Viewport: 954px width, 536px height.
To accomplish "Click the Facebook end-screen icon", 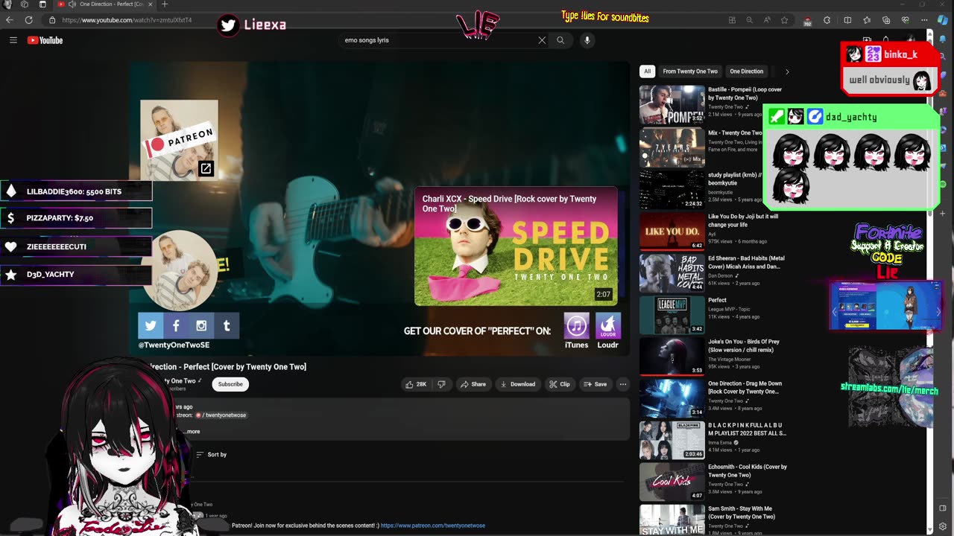I will point(176,325).
